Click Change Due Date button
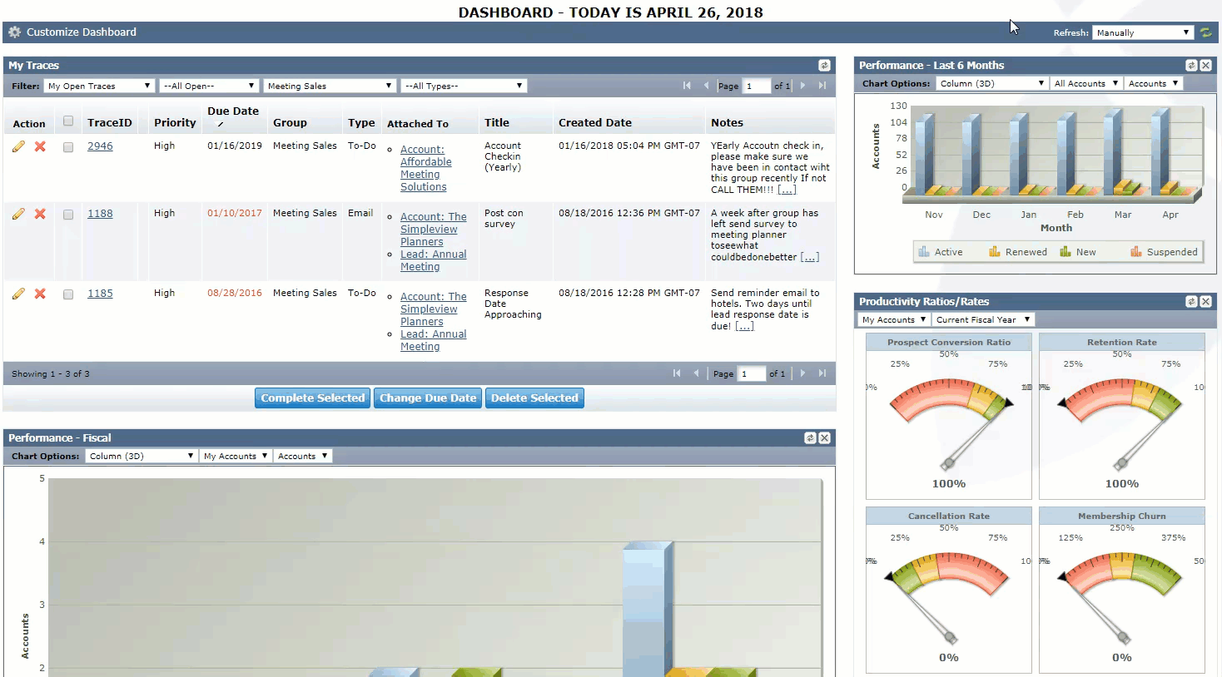The width and height of the screenshot is (1222, 677). coord(428,398)
